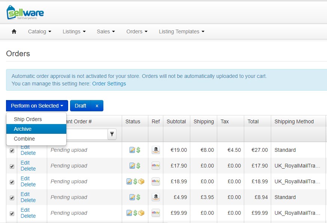The height and width of the screenshot is (223, 327).
Task: Click eBay ref icon in £18.99 row
Action: coord(156,181)
